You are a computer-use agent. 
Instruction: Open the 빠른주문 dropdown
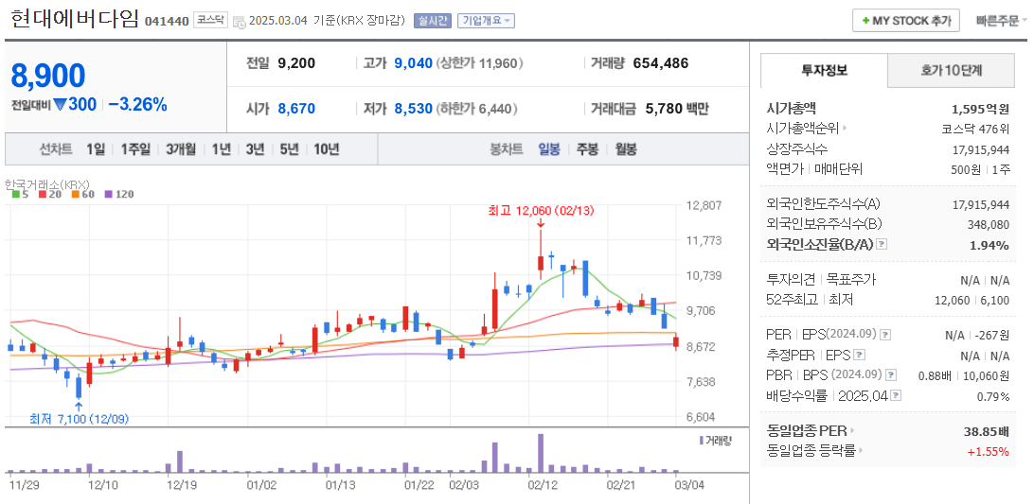1000,21
